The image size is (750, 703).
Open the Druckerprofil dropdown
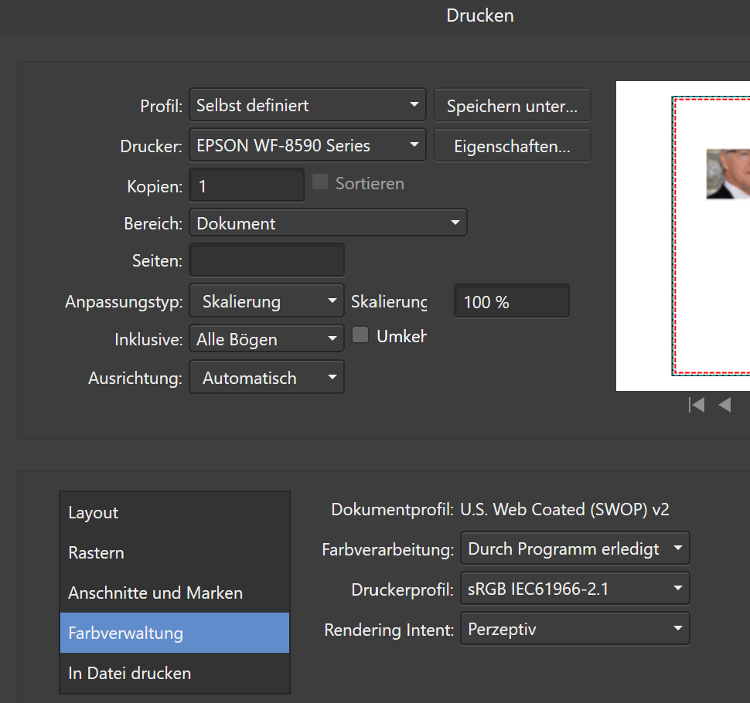(574, 589)
